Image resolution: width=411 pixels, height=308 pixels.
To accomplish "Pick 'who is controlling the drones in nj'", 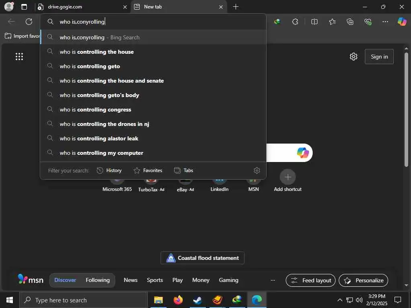I will (x=153, y=124).
